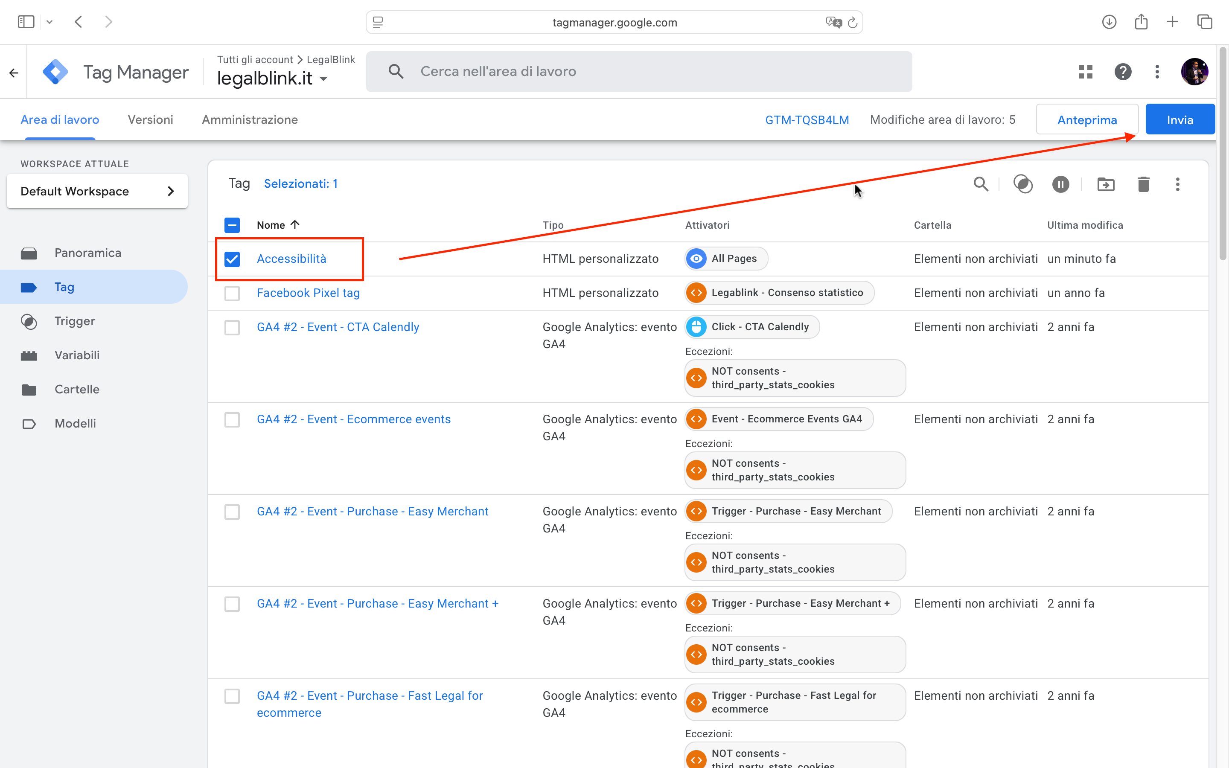The width and height of the screenshot is (1229, 768).
Task: Click the trash delete icon in tag toolbar
Action: (1143, 184)
